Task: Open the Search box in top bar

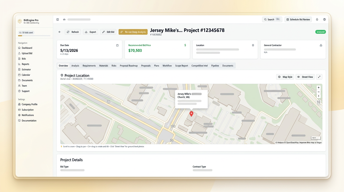Action: (x=272, y=19)
